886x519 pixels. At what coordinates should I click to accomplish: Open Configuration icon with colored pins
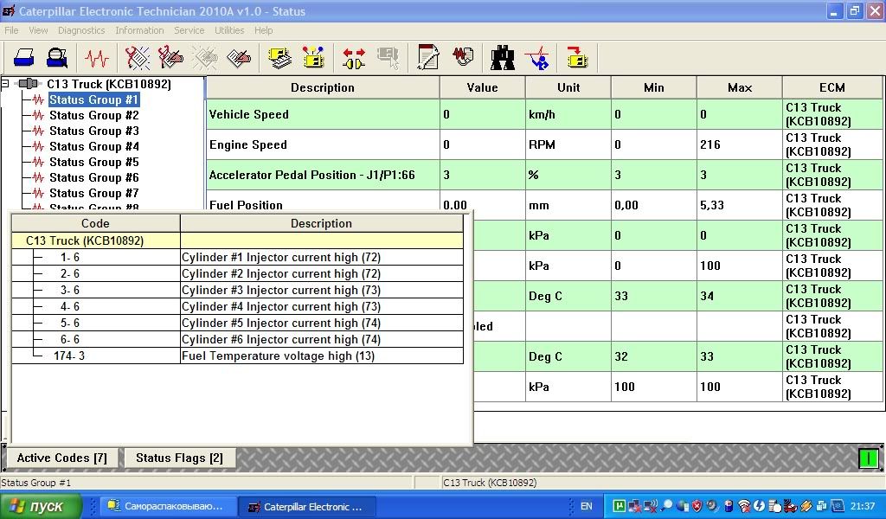coord(313,58)
